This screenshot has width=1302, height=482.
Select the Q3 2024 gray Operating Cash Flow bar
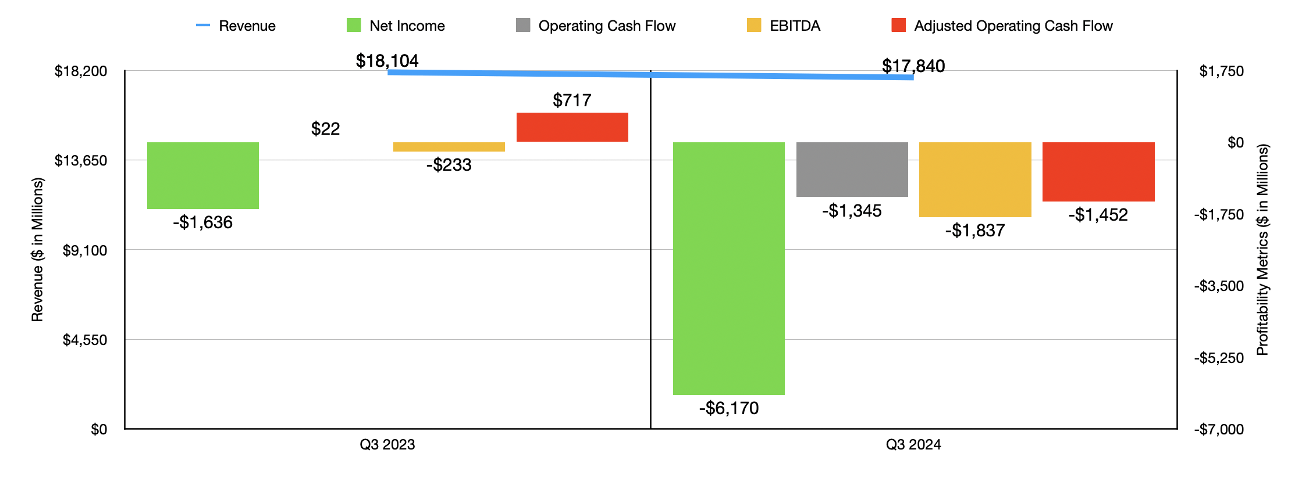click(x=852, y=170)
